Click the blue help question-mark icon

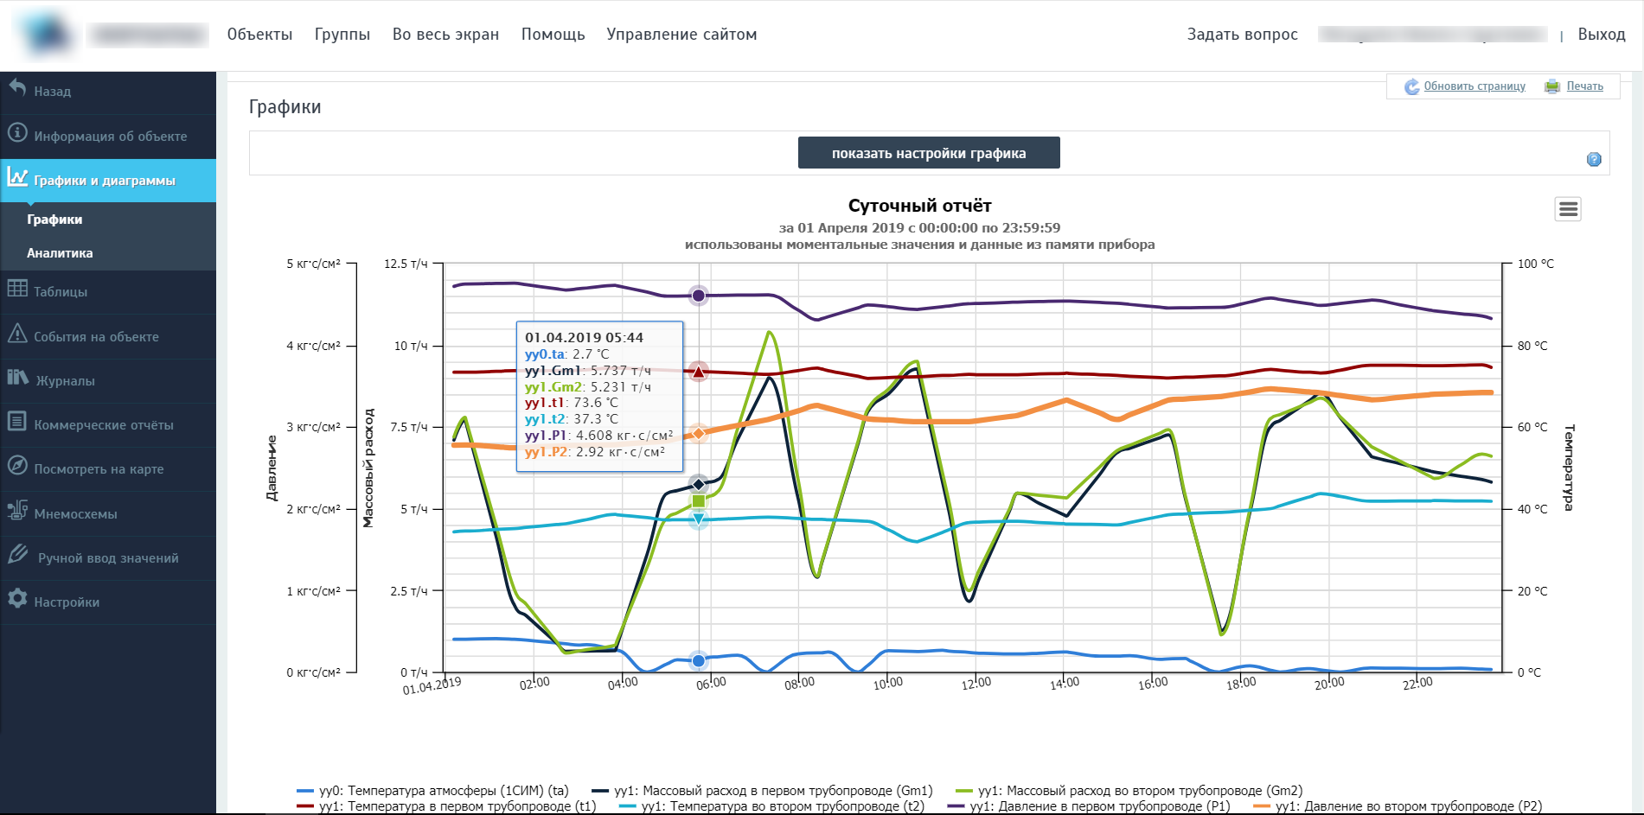coord(1594,159)
